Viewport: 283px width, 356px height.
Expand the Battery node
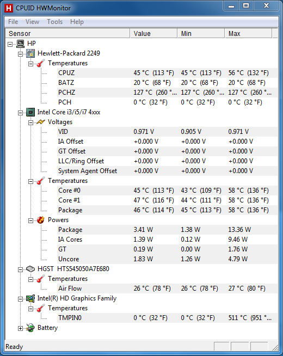point(21,328)
